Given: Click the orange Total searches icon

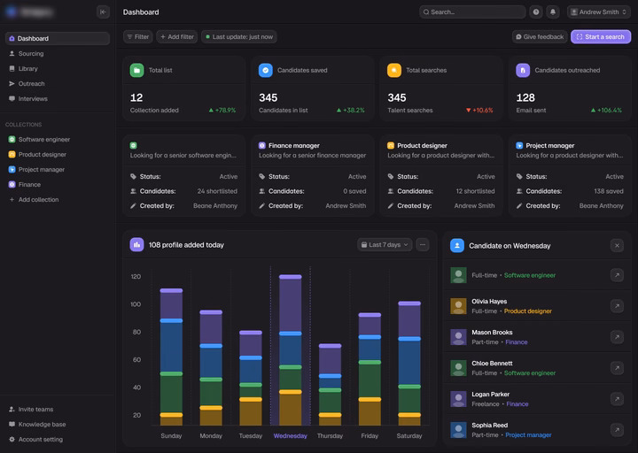Looking at the screenshot, I should coord(393,70).
